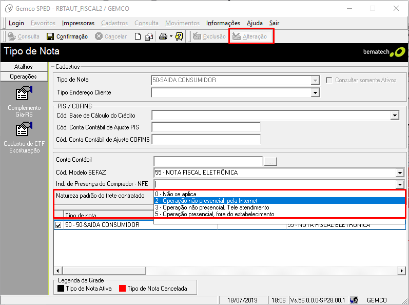Click the grid horizontal scrollbar thumb
Viewport: 409px width, 305px height.
104,271
